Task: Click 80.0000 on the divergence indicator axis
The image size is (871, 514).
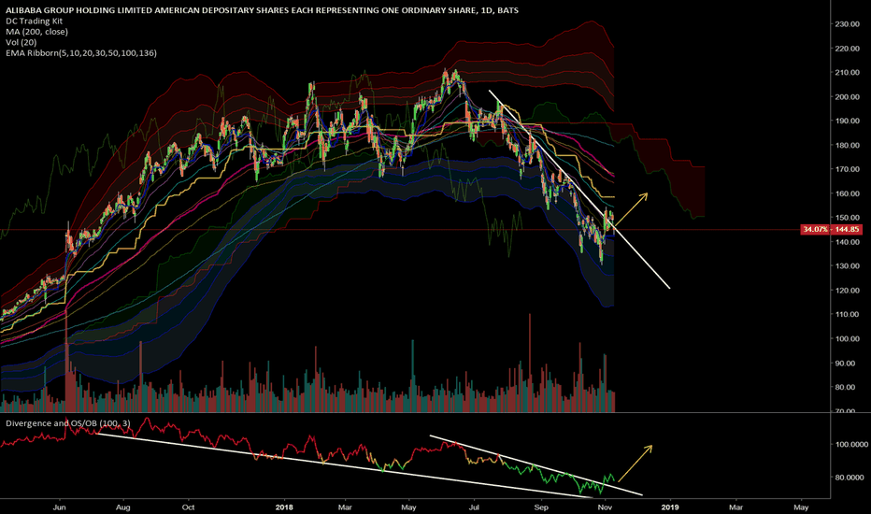Action: pyautogui.click(x=851, y=477)
